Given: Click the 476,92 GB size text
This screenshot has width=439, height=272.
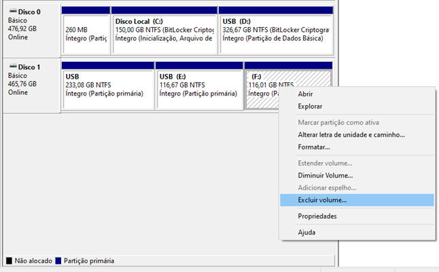Looking at the screenshot, I should coord(22,28).
